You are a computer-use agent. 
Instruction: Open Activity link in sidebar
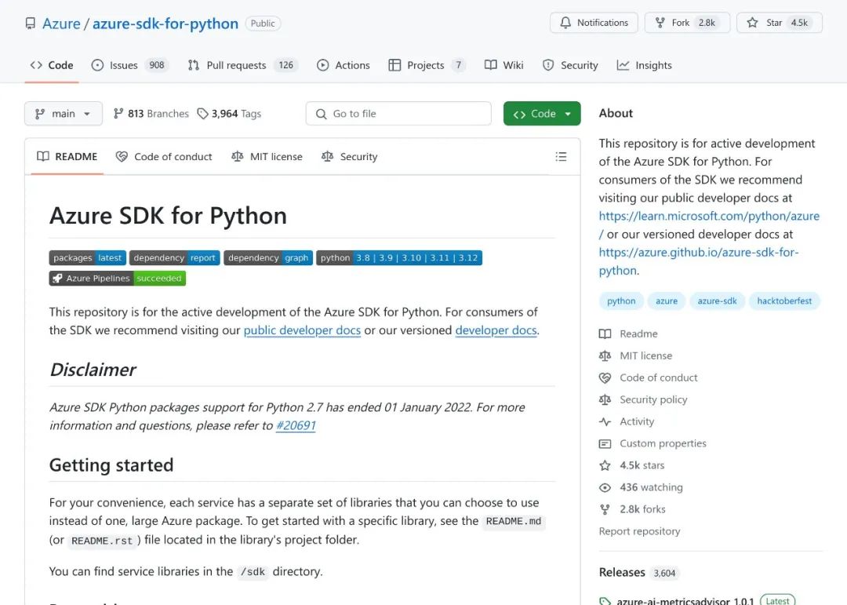(637, 421)
